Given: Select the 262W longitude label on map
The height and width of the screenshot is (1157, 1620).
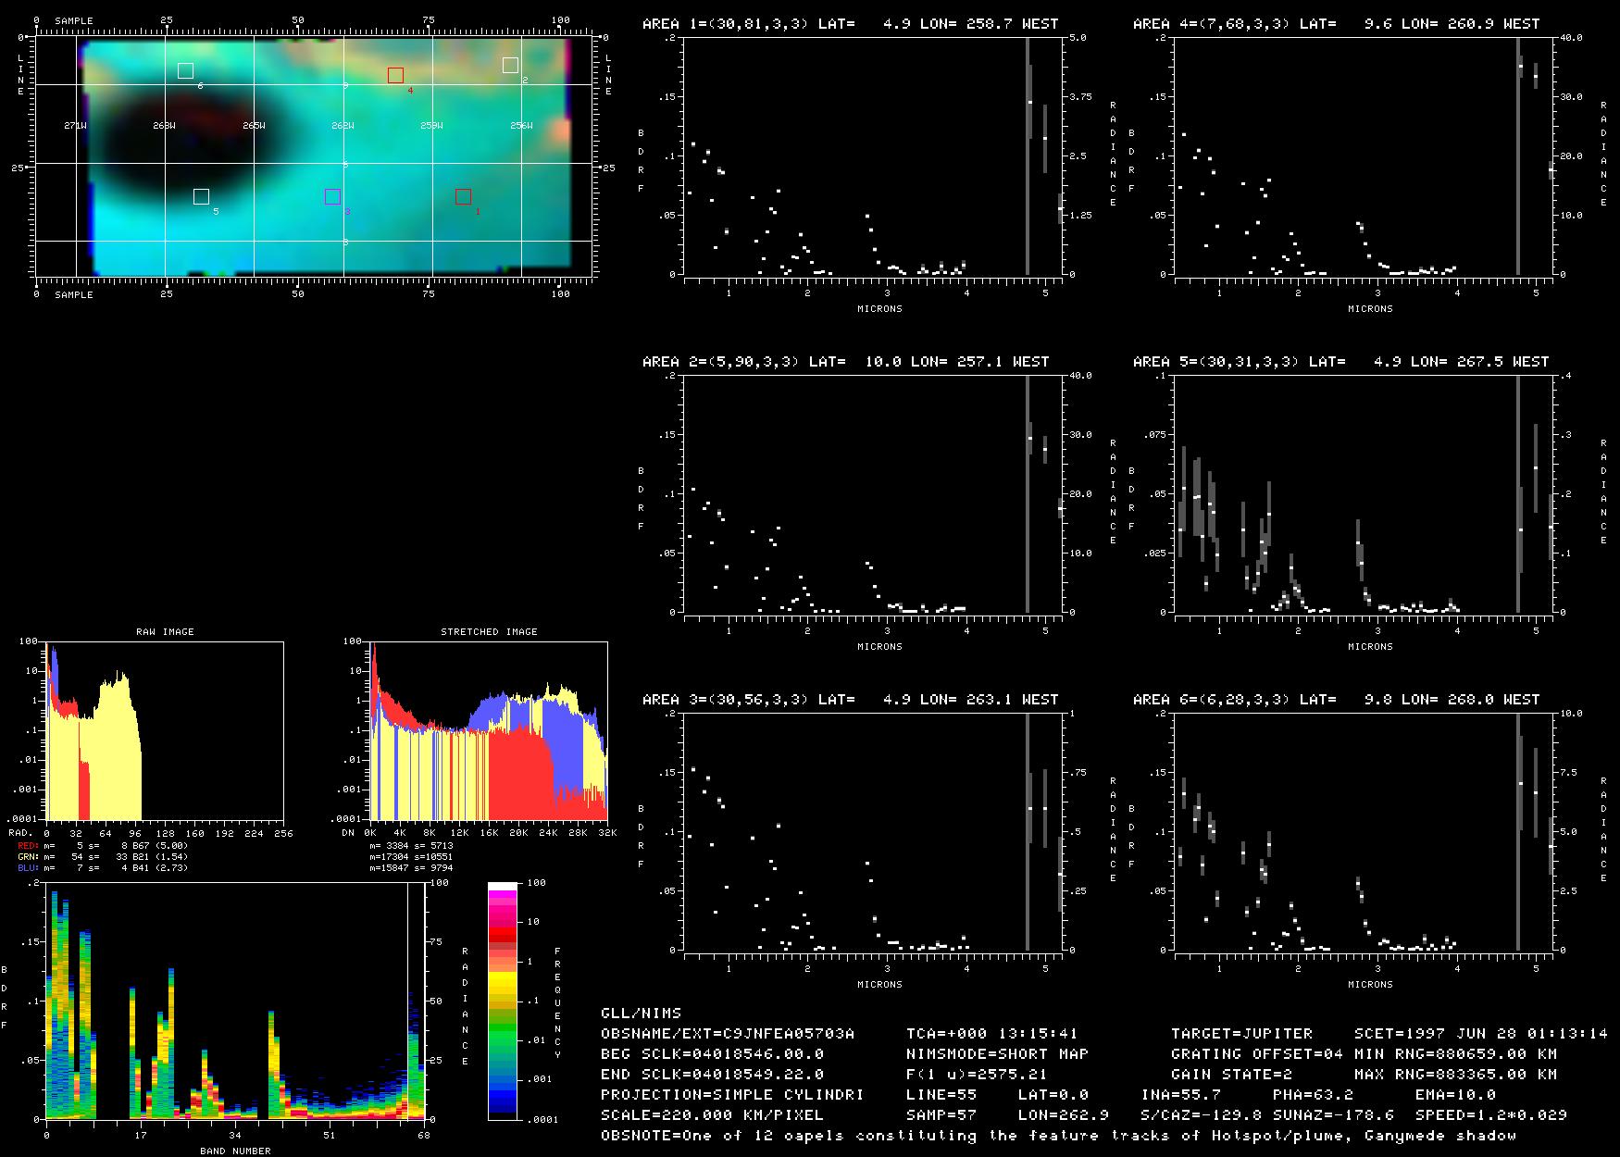Looking at the screenshot, I should pyautogui.click(x=343, y=126).
